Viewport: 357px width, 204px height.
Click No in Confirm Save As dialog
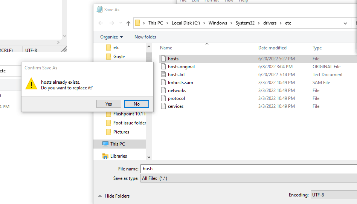point(137,104)
